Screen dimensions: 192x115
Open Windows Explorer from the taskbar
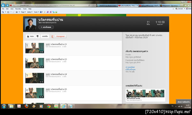[12, 106]
